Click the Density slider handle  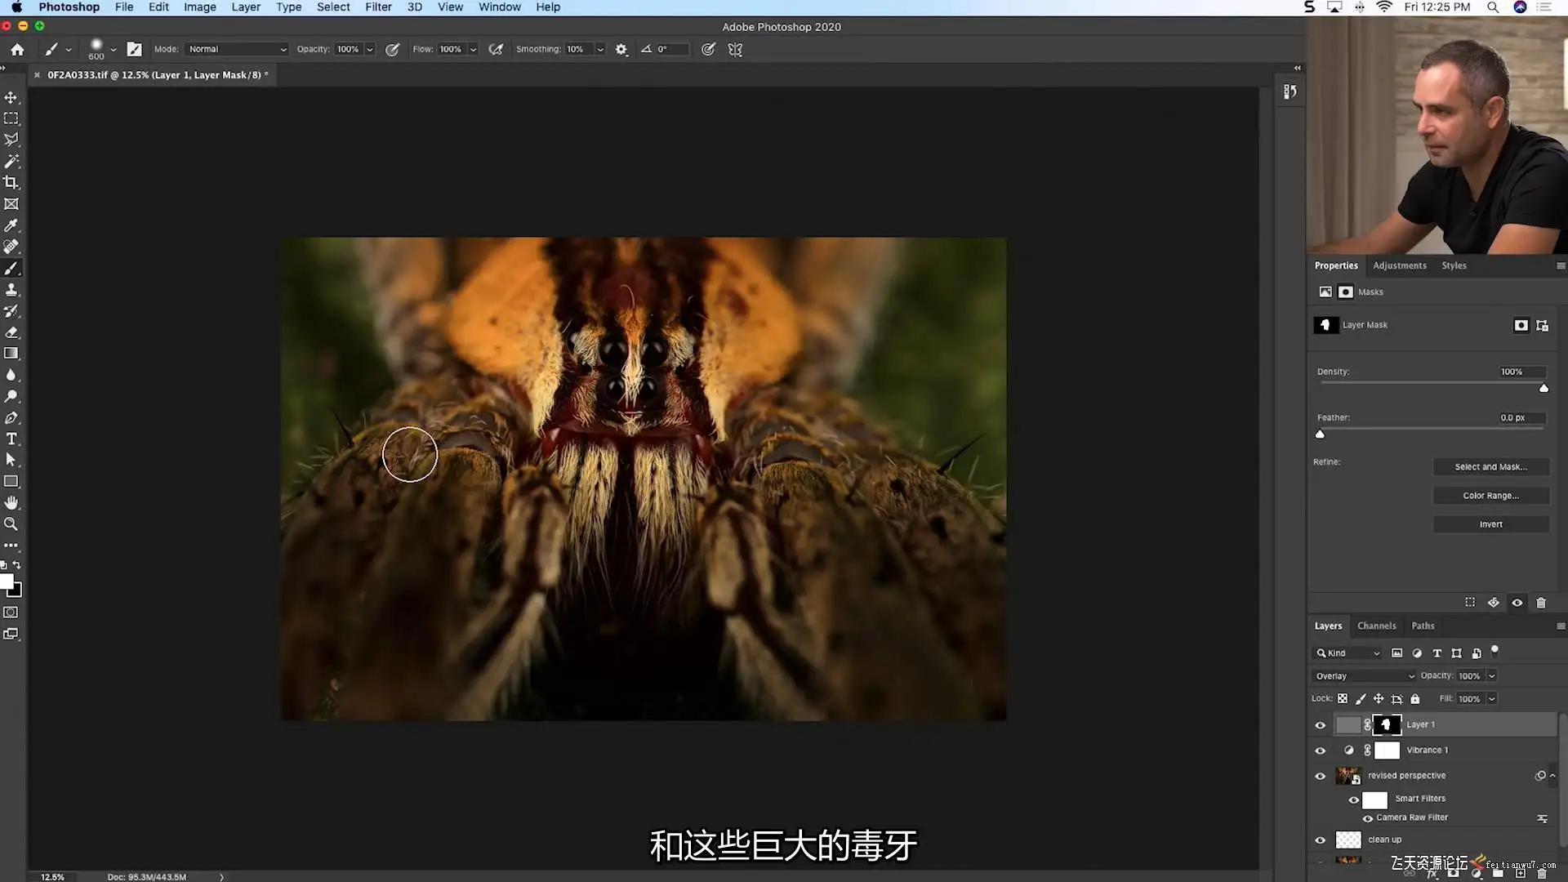(1543, 389)
